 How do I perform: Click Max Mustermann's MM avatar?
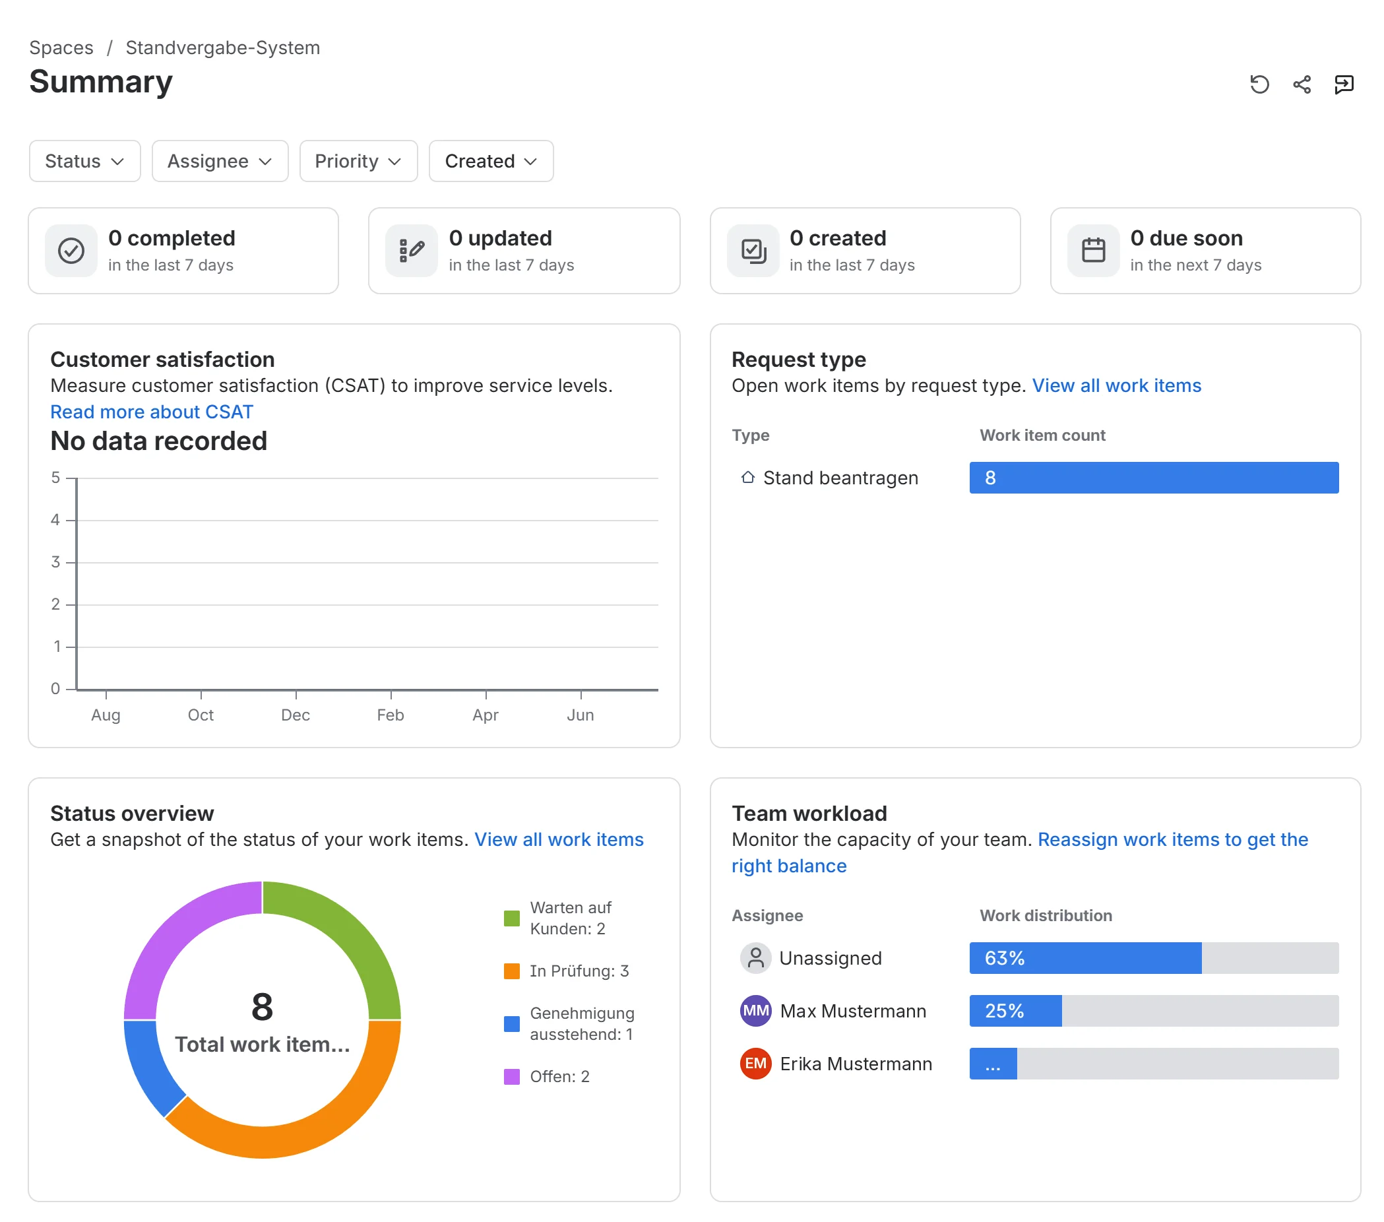point(755,1011)
